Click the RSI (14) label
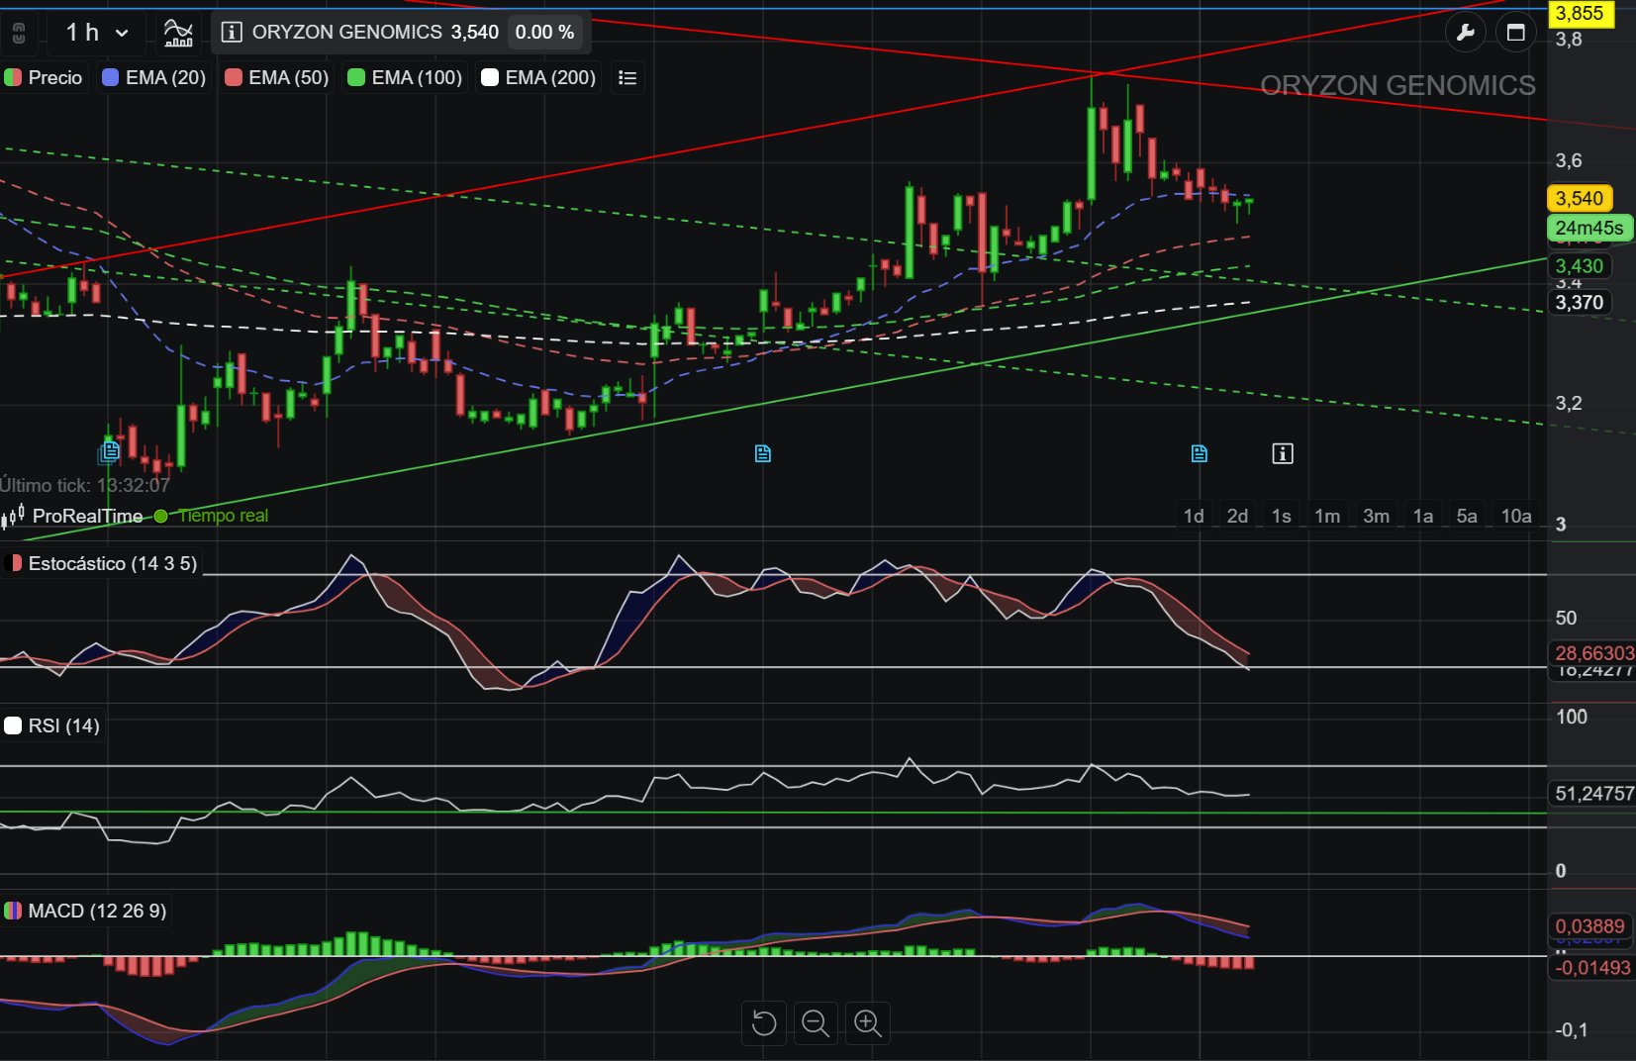1636x1061 pixels. pyautogui.click(x=53, y=725)
